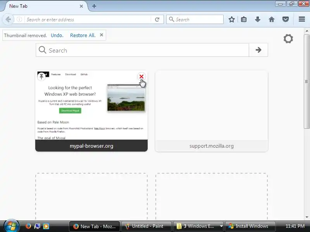The width and height of the screenshot is (310, 232).
Task: Close the New Tab tab
Action: pos(81,6)
